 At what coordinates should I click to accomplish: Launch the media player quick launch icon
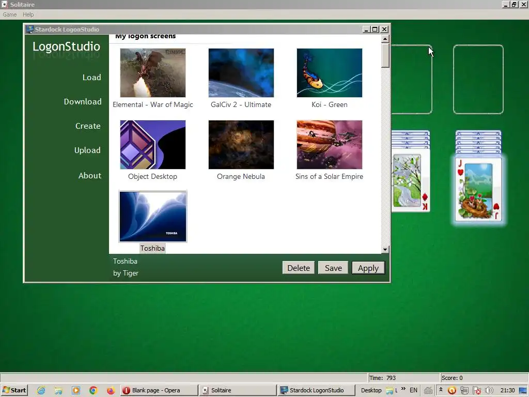[x=76, y=391]
